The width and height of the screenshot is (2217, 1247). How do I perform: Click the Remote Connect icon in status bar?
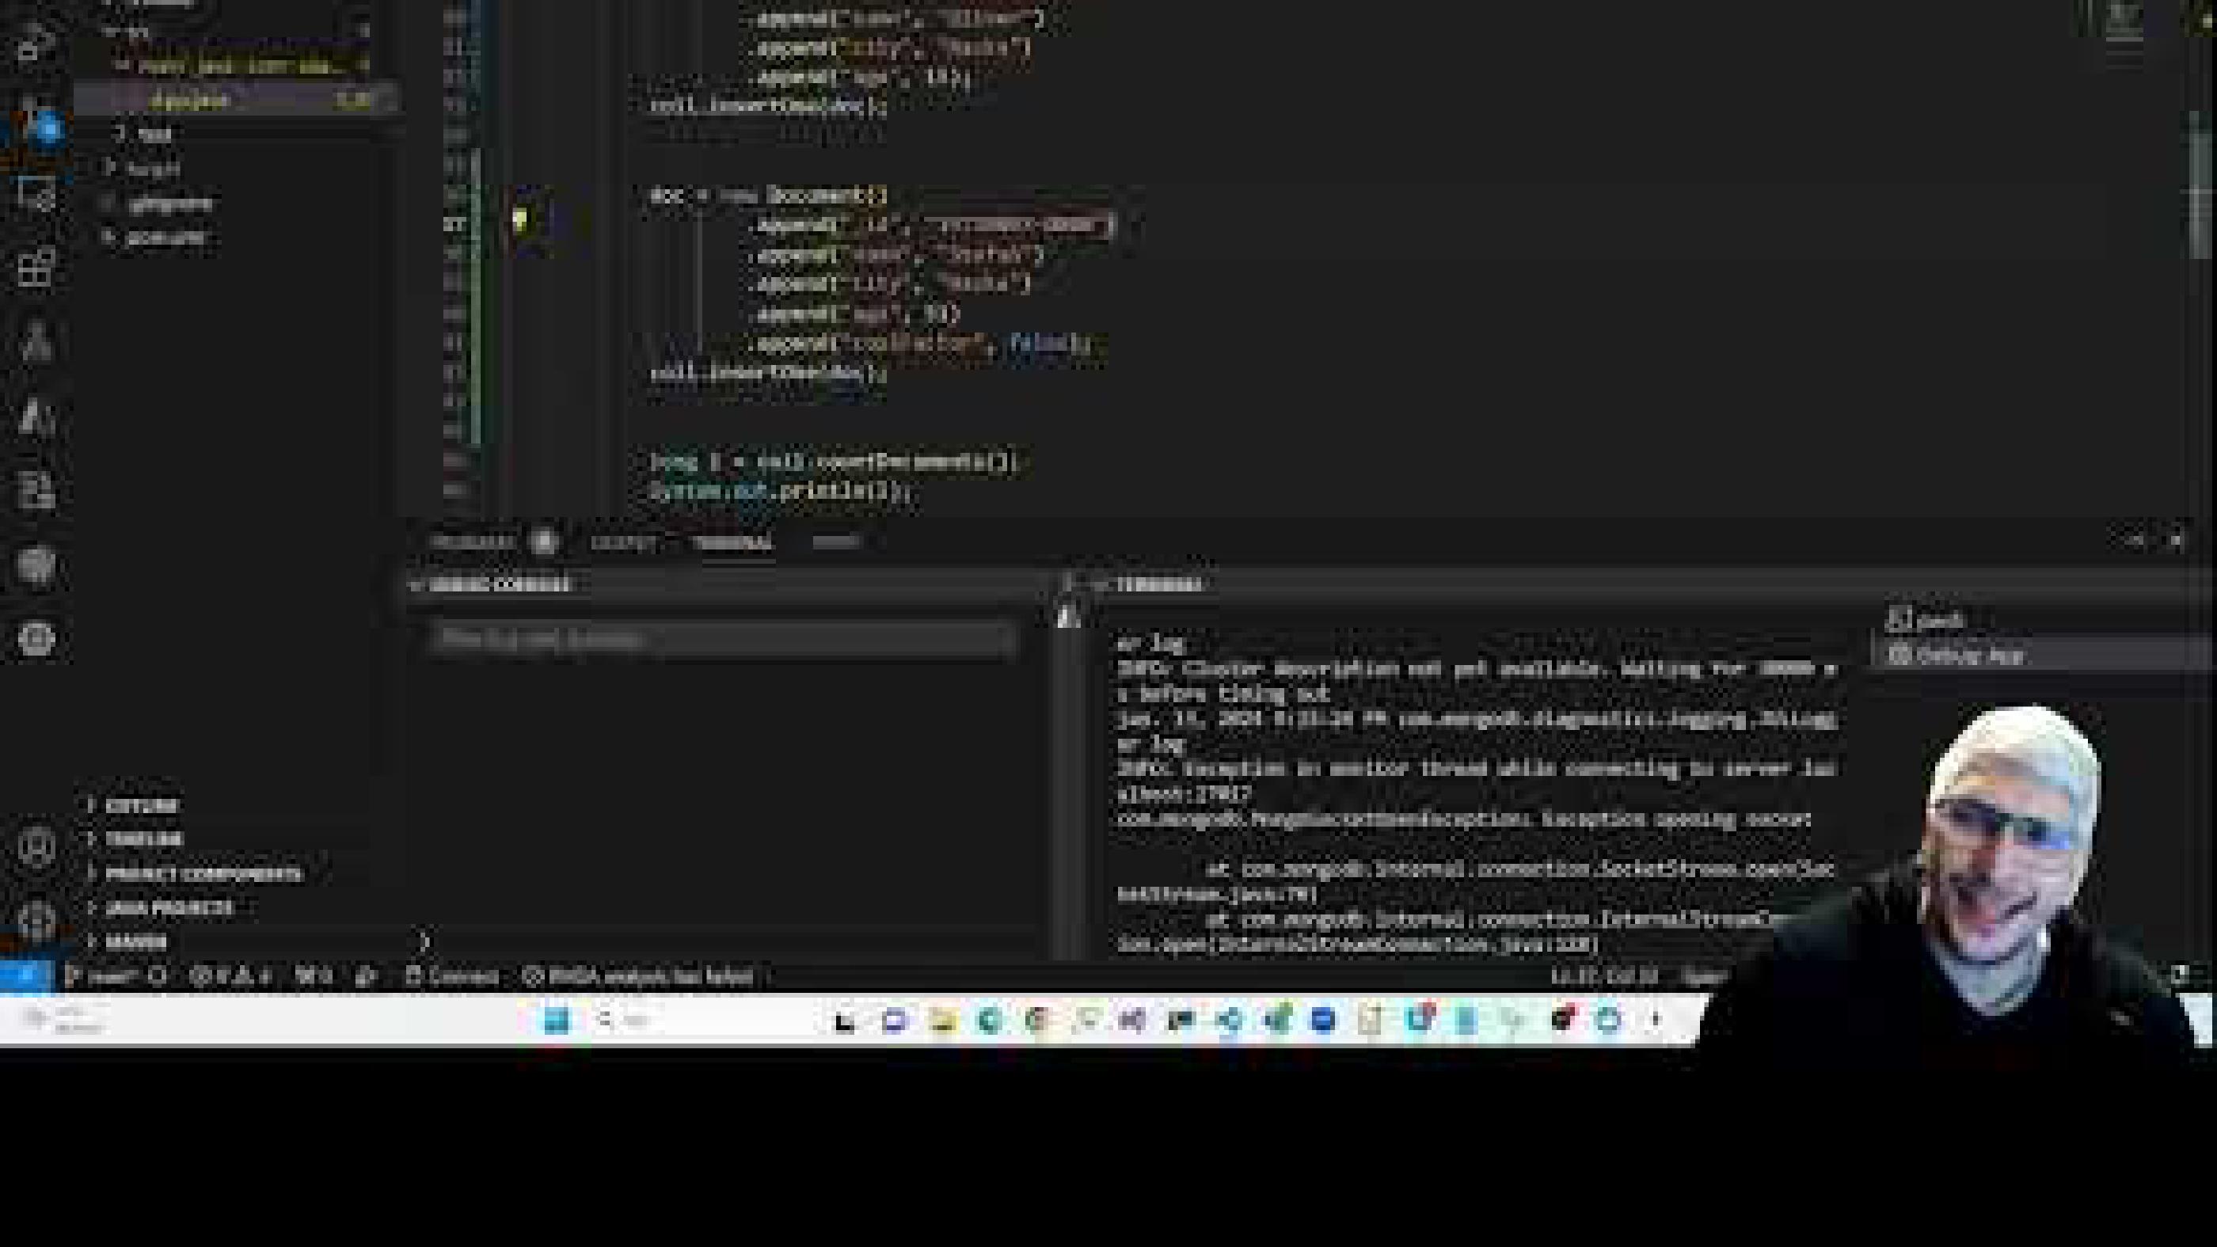456,977
